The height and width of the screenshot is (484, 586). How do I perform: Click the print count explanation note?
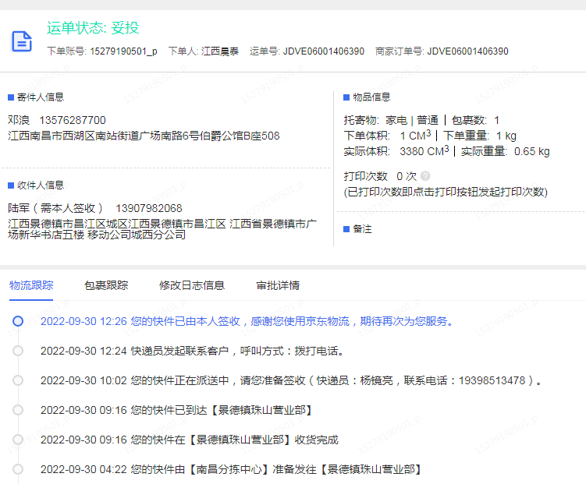pyautogui.click(x=446, y=192)
